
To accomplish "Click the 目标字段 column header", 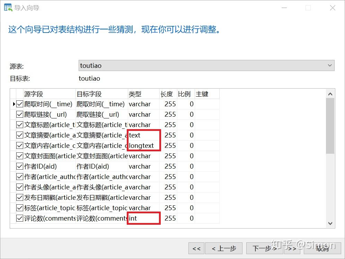I will point(101,94).
